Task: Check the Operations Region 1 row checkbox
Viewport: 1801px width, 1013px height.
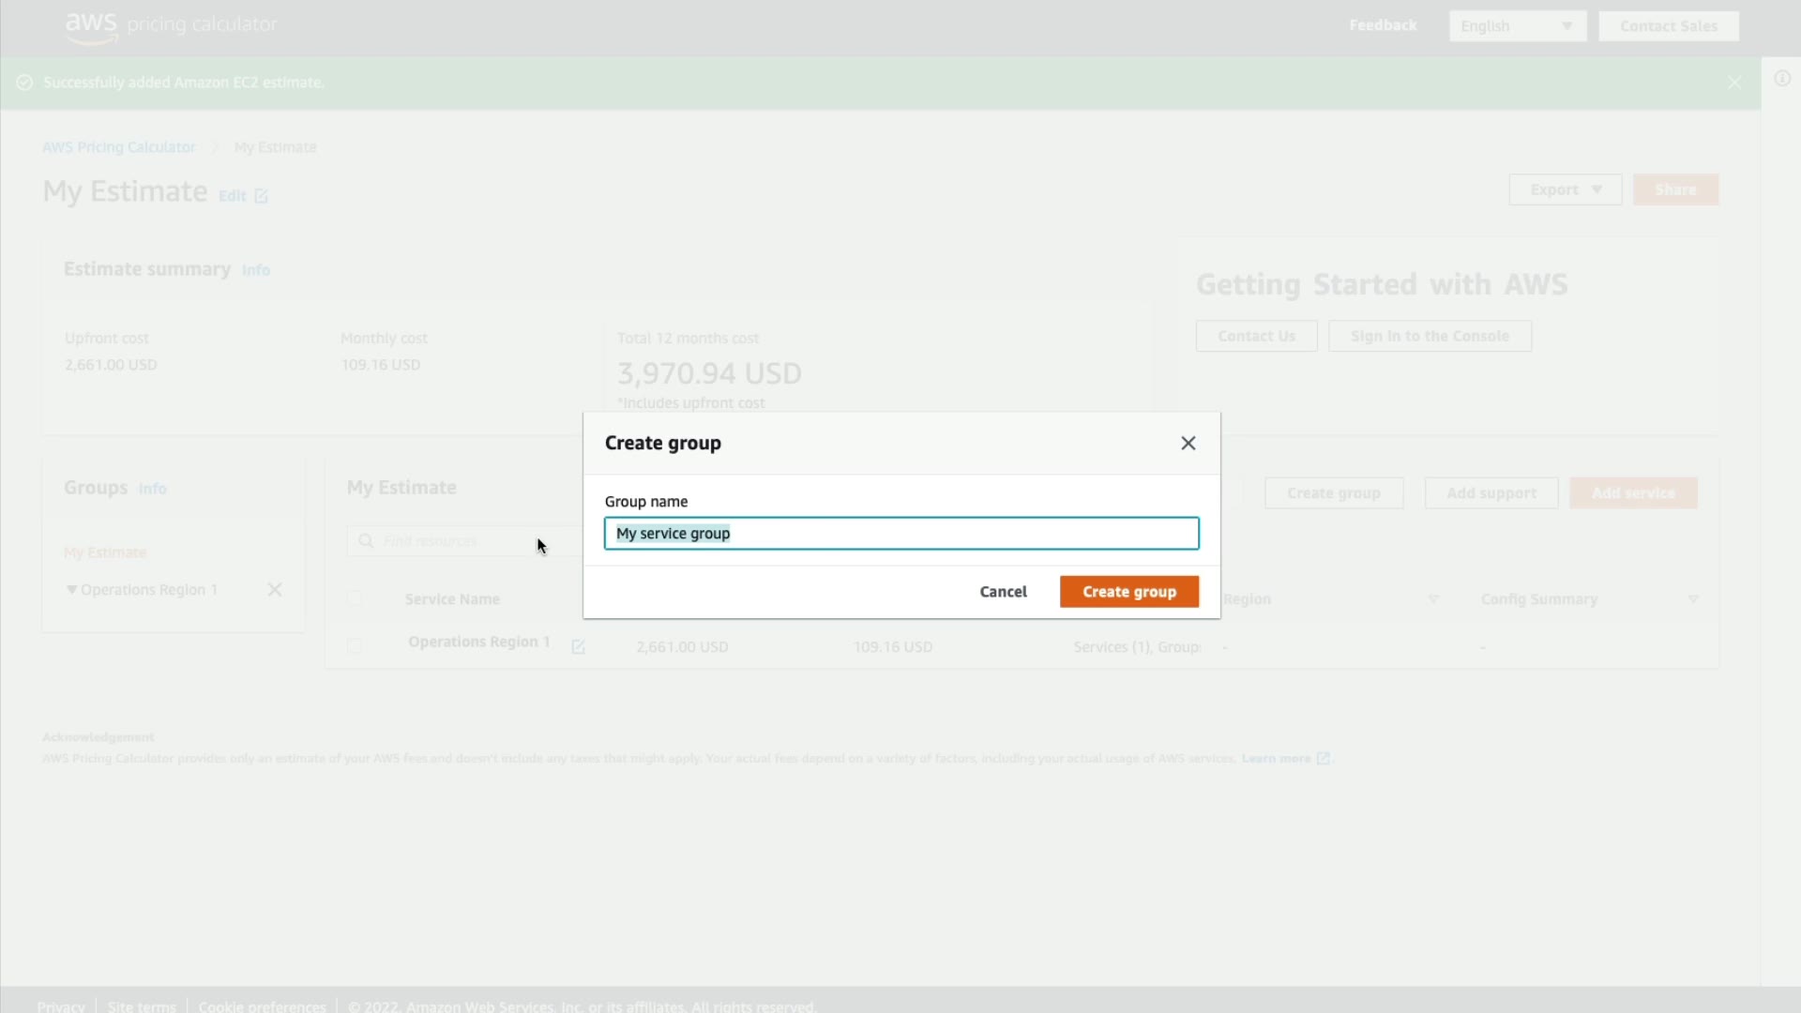Action: coord(354,645)
